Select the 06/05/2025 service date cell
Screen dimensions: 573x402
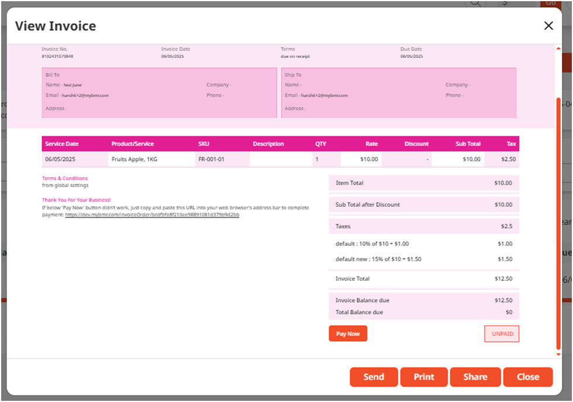pyautogui.click(x=75, y=159)
